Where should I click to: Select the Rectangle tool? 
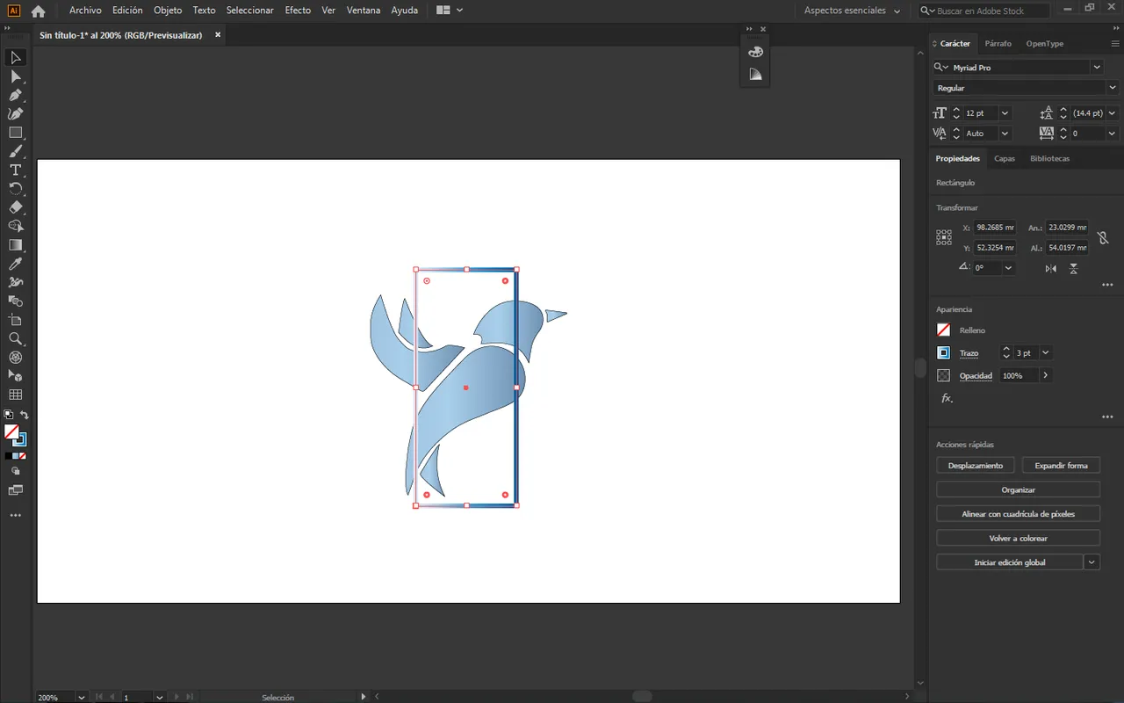click(16, 133)
